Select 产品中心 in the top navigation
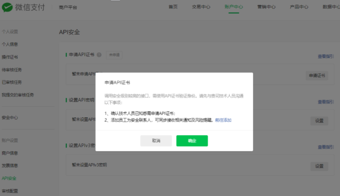The width and height of the screenshot is (340, 196). (x=299, y=7)
